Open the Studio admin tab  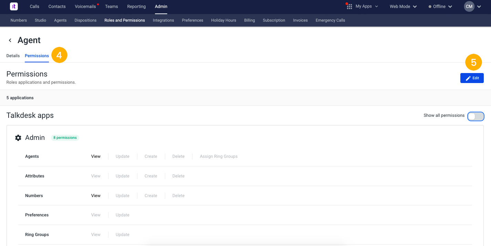pyautogui.click(x=40, y=20)
